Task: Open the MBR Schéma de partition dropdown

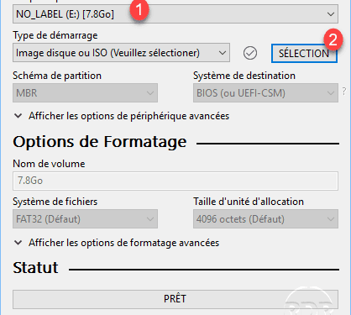Action: (85, 92)
